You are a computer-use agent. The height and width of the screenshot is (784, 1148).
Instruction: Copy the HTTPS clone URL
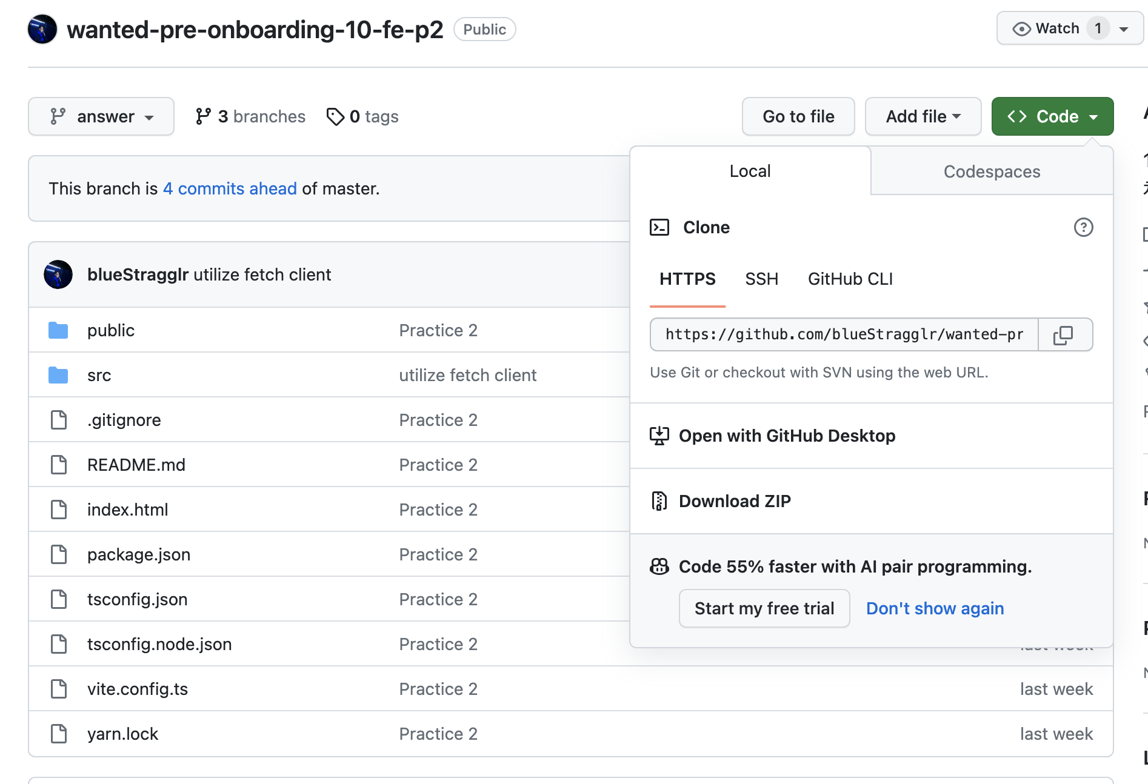coord(1065,334)
